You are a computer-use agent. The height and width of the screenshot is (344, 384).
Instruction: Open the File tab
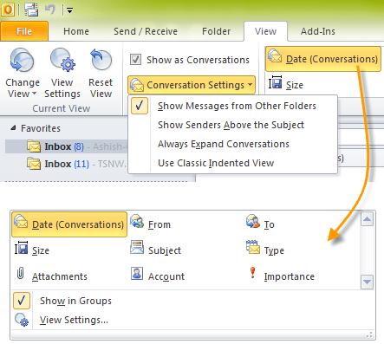click(24, 31)
